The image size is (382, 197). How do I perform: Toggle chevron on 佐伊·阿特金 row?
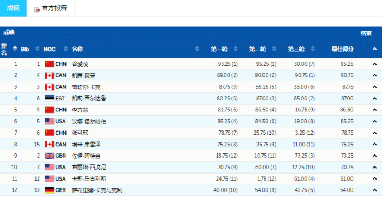pos(375,156)
